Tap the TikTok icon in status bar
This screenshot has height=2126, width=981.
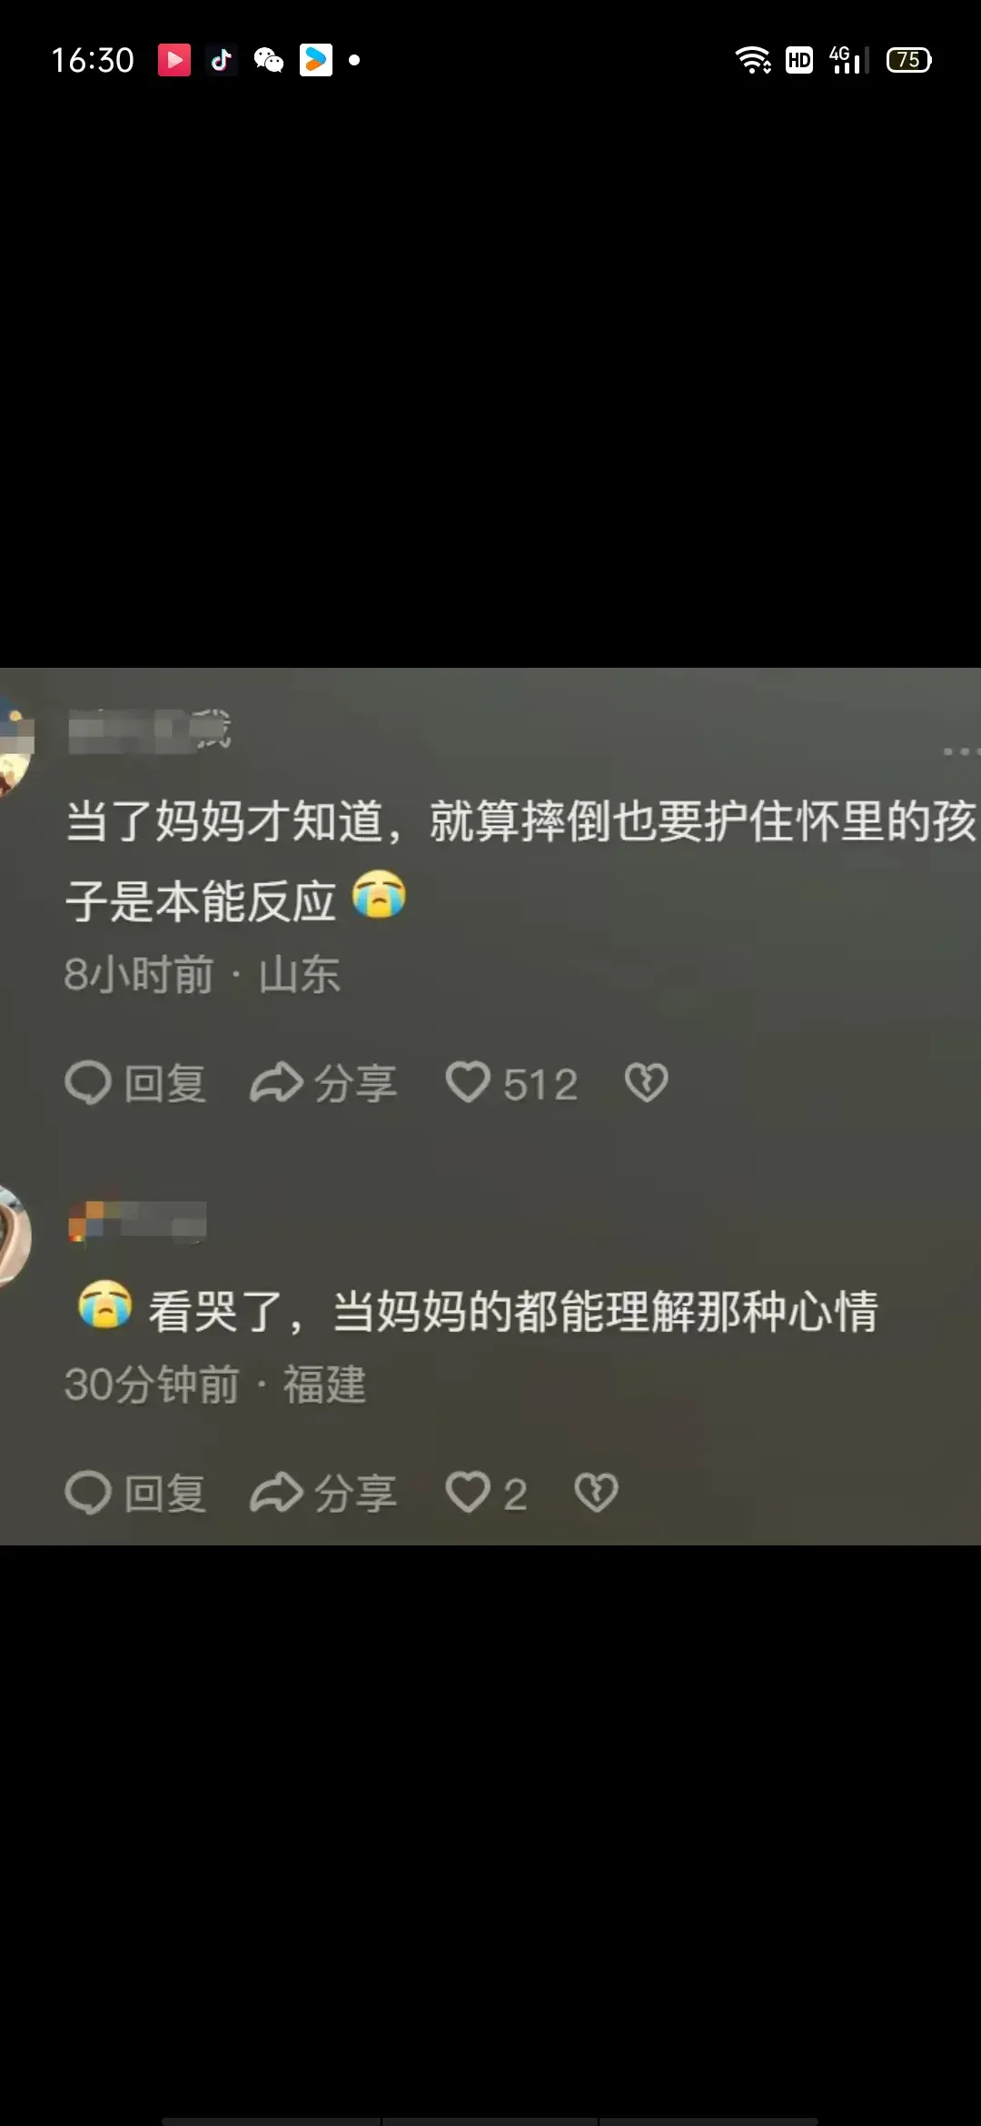tap(221, 60)
